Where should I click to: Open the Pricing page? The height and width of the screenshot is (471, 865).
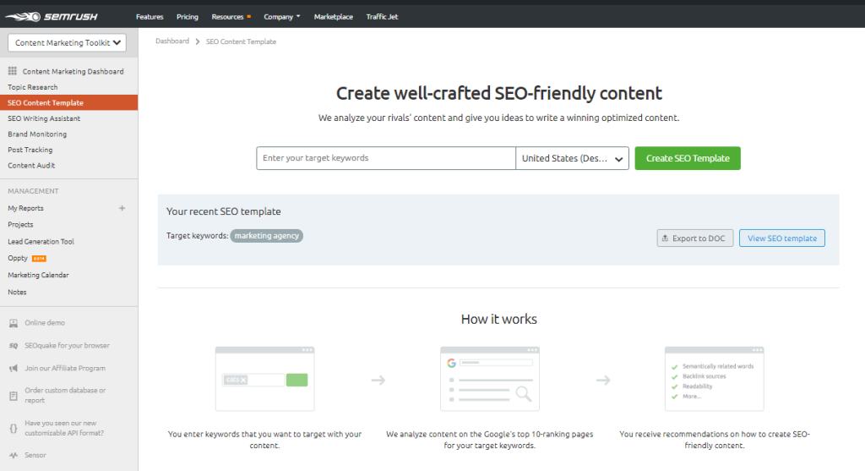tap(187, 17)
